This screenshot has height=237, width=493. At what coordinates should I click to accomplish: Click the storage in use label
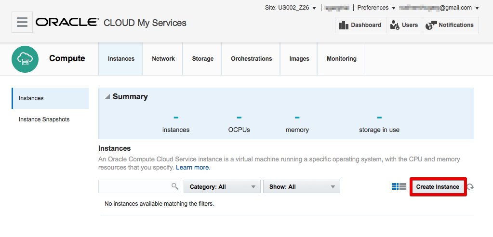tap(379, 130)
